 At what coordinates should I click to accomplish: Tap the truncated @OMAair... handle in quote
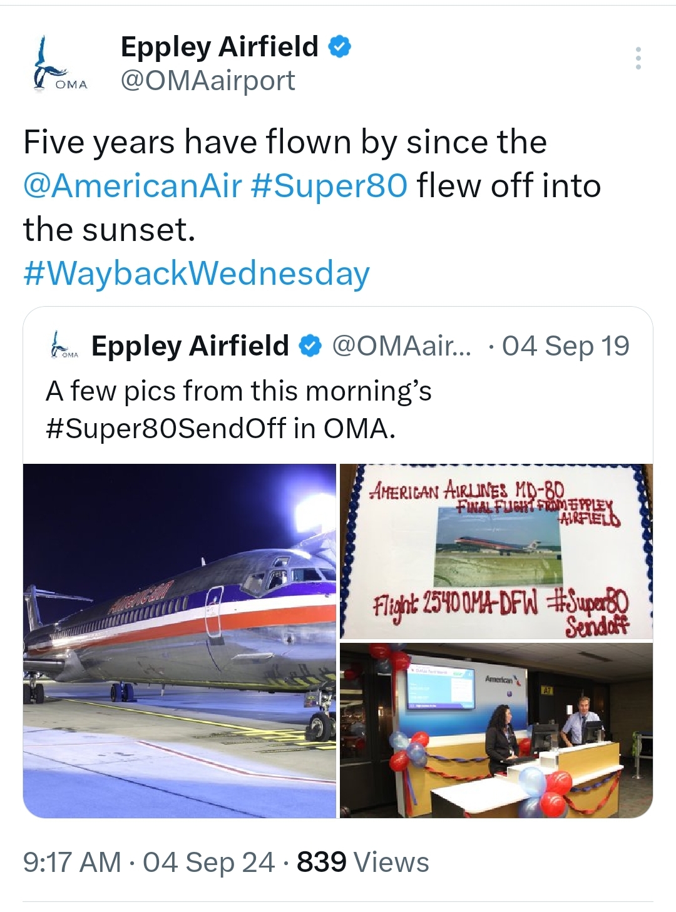401,346
